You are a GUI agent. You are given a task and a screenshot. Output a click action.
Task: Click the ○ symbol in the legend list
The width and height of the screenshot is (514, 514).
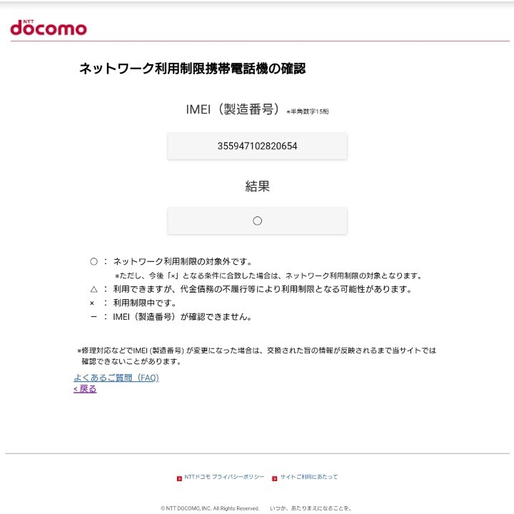pyautogui.click(x=94, y=261)
